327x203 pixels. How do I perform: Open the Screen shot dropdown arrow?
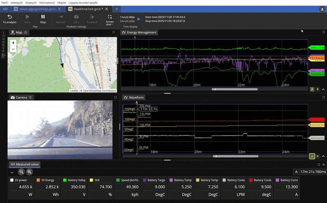[112, 25]
